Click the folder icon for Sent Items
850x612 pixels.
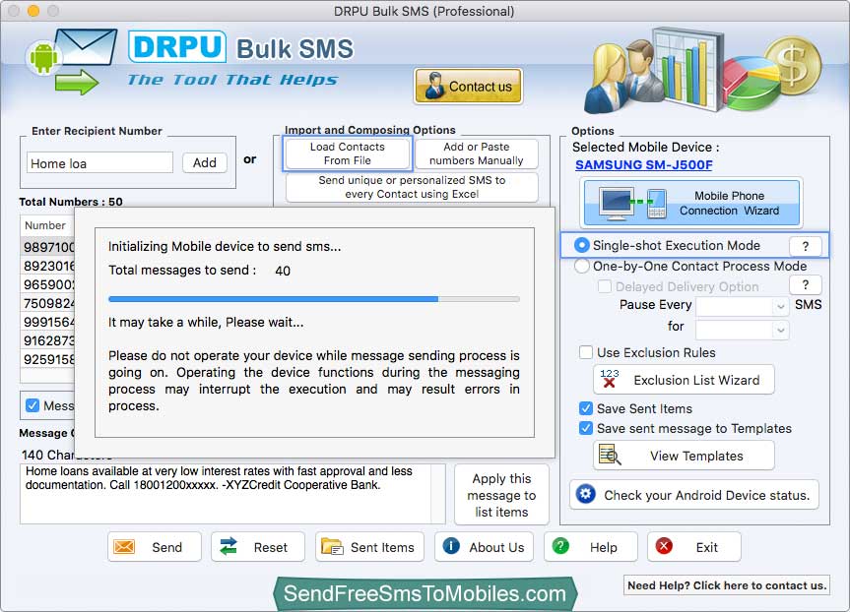click(x=332, y=546)
